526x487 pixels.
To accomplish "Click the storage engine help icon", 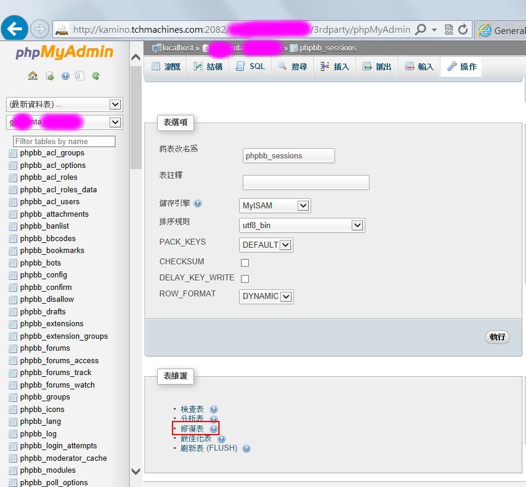I will (198, 203).
